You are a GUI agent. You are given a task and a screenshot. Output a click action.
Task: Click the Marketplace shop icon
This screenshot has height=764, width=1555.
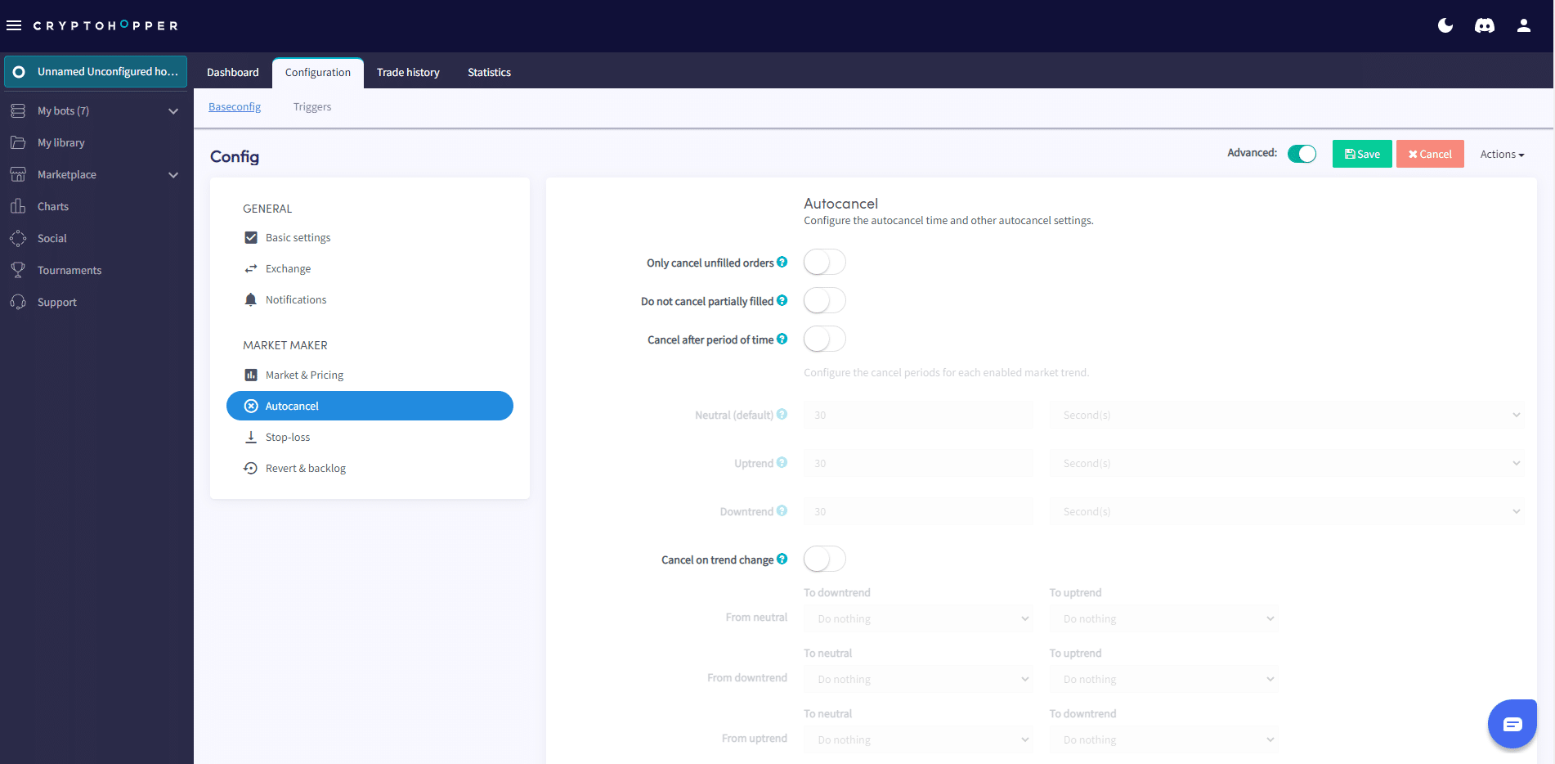point(18,174)
